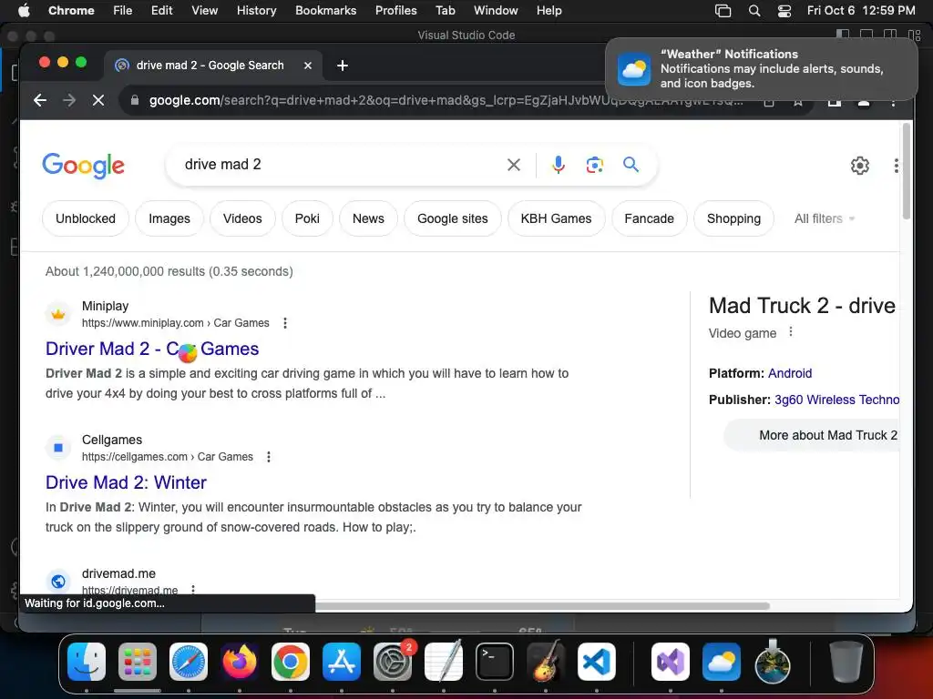The image size is (933, 699).
Task: Open more options beside Video game label
Action: coord(791,331)
